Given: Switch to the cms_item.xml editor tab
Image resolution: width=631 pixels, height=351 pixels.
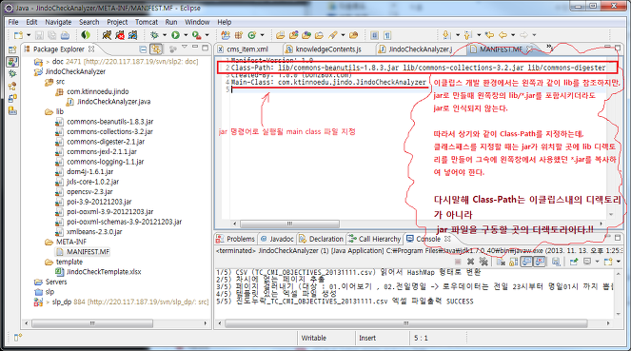Looking at the screenshot, I should (243, 49).
